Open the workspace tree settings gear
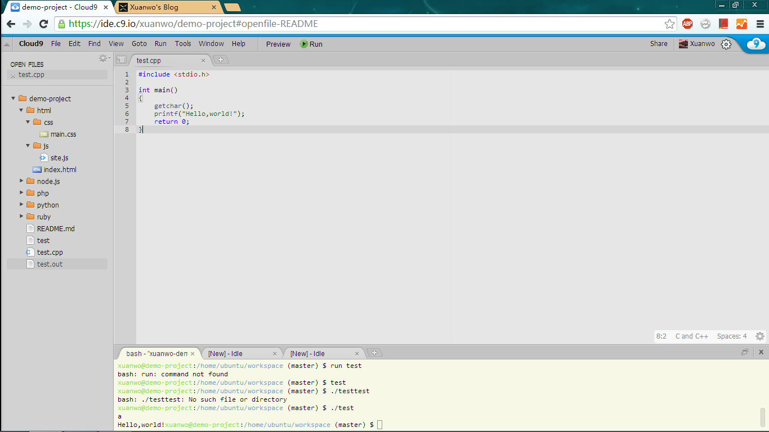 pyautogui.click(x=103, y=58)
